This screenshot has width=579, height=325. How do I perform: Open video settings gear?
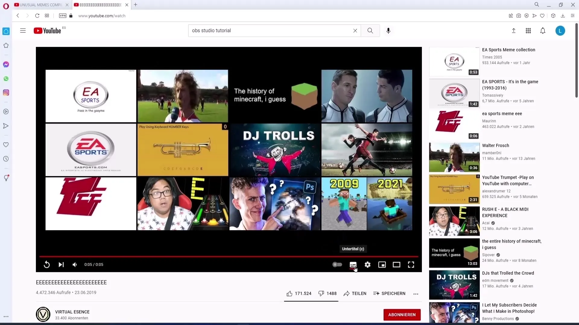click(x=367, y=265)
